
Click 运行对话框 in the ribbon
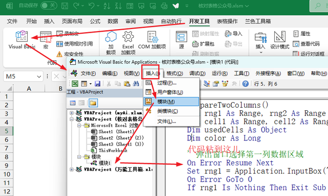point(309,54)
